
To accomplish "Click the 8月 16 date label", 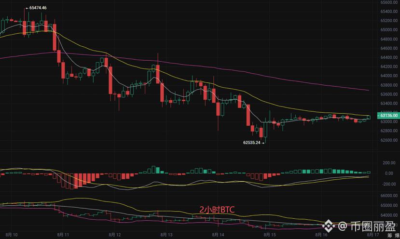I will click(x=321, y=235).
